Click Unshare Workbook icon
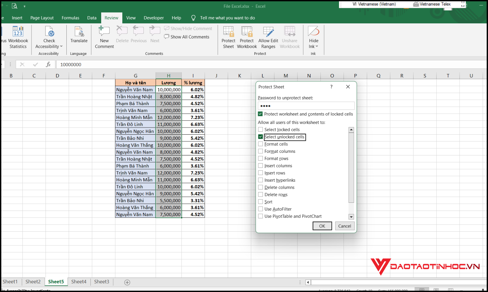 [290, 31]
